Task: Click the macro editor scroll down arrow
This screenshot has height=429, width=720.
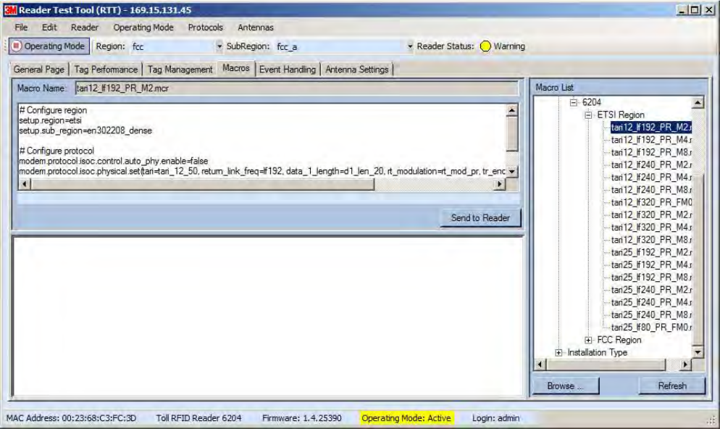Action: [x=512, y=171]
